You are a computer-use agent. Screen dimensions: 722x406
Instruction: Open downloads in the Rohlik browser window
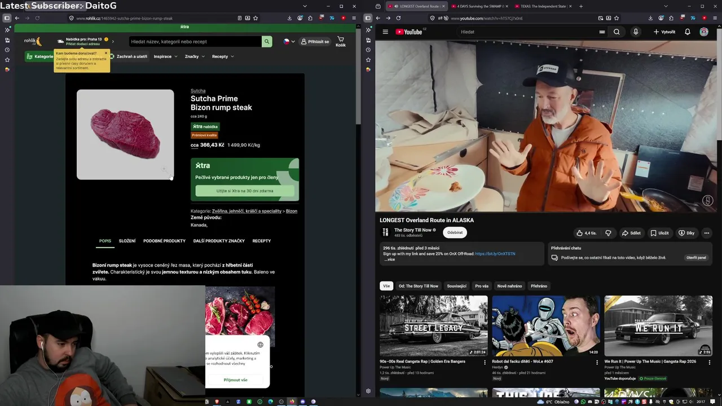289,18
